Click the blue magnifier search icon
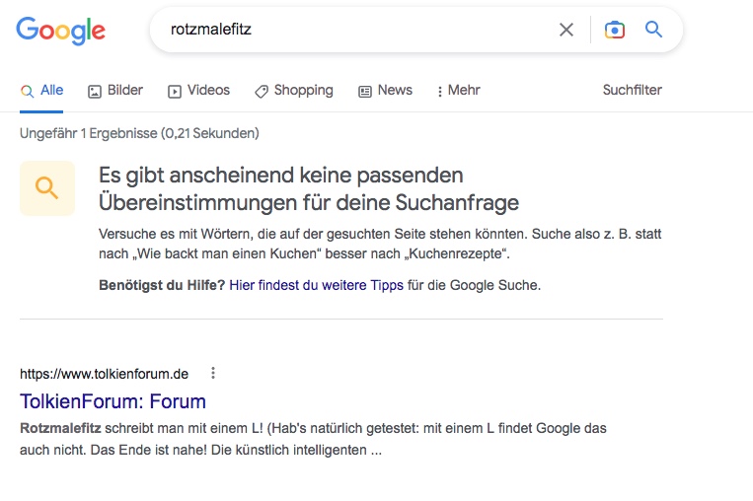Viewport: 753px width, 501px height. point(653,30)
